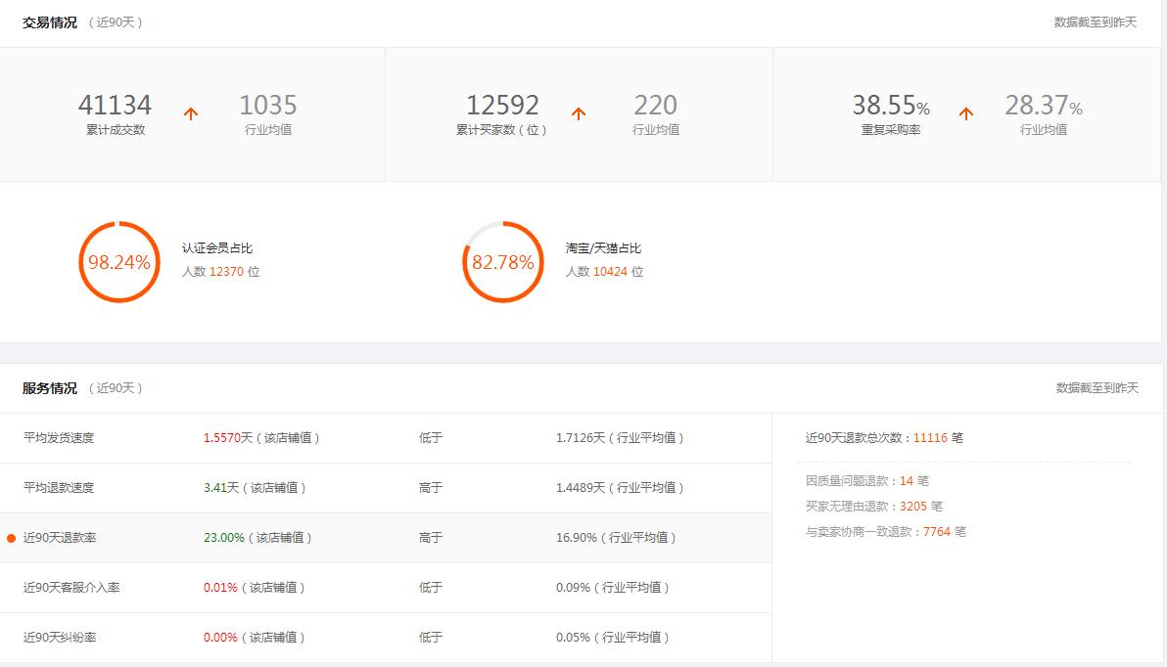Click the up arrow beside 累计成交数

(x=189, y=112)
